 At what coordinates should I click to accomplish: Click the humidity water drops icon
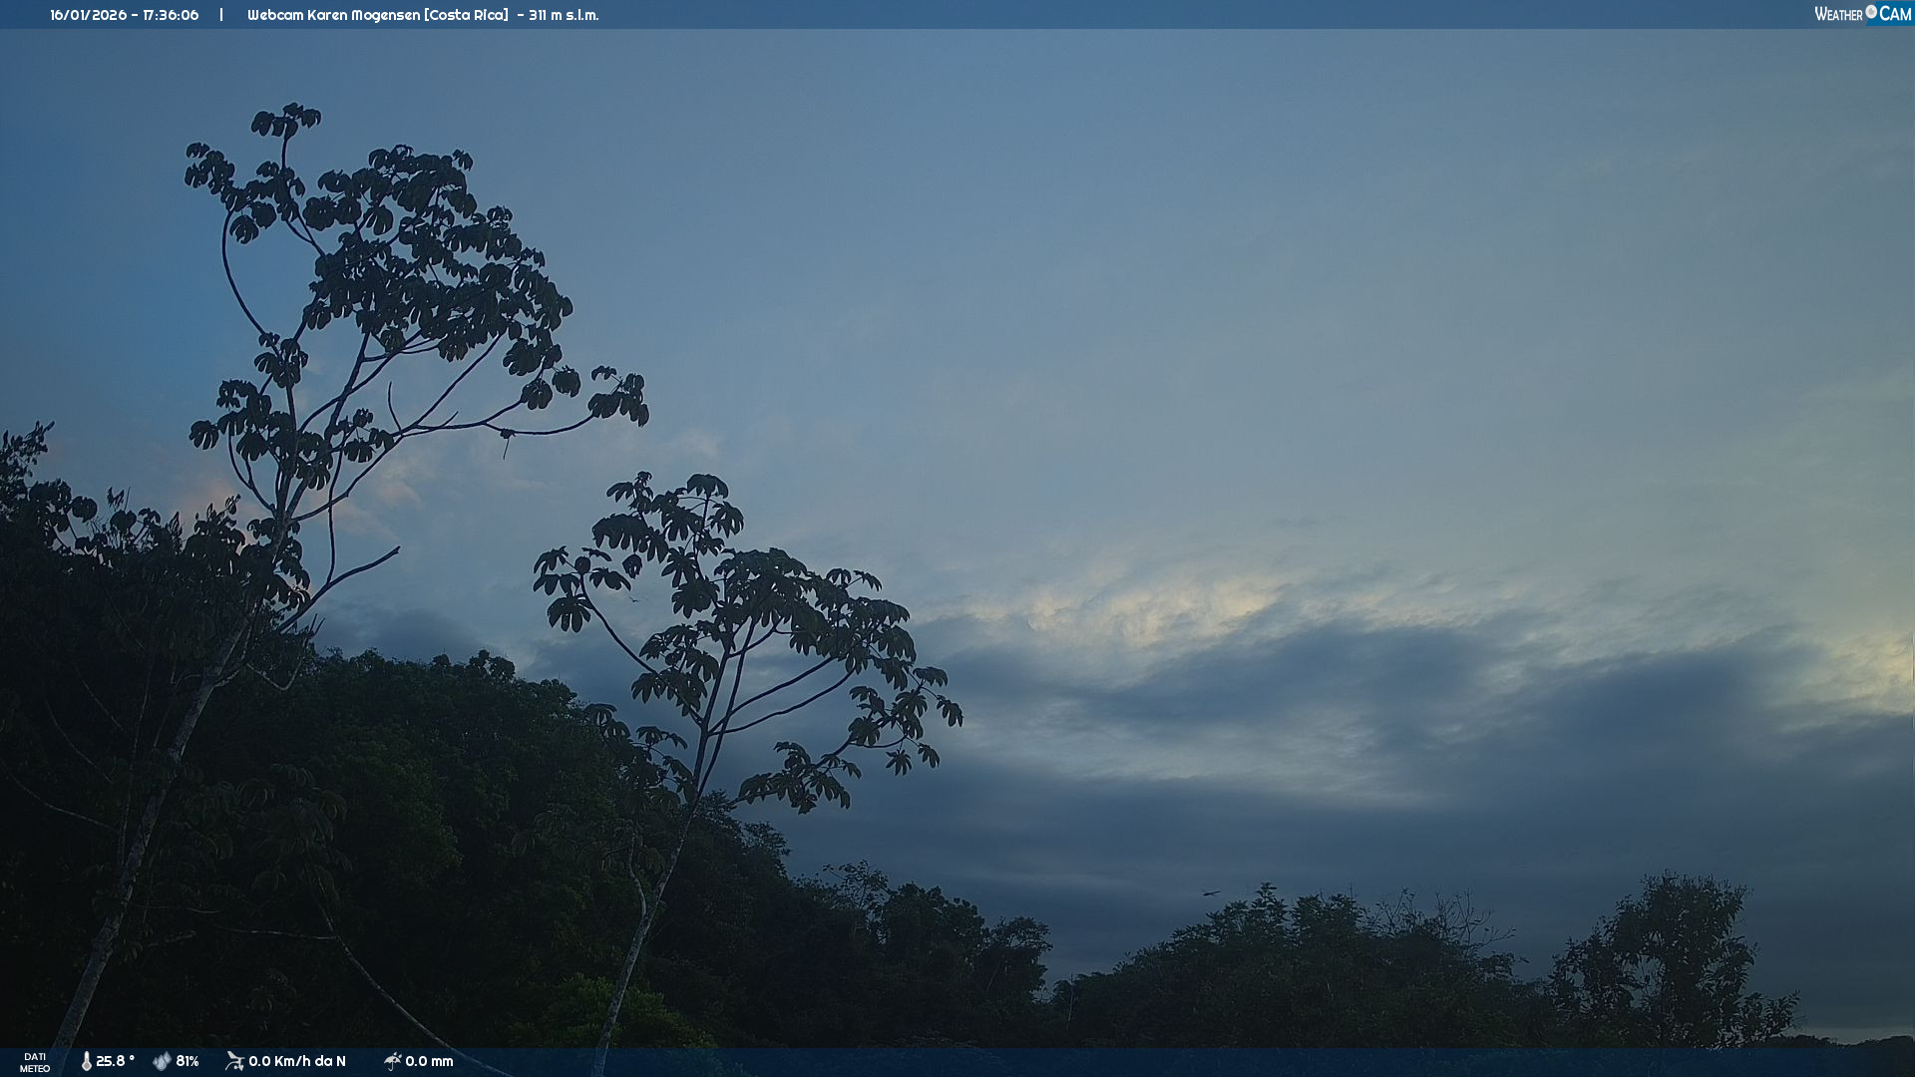click(162, 1061)
